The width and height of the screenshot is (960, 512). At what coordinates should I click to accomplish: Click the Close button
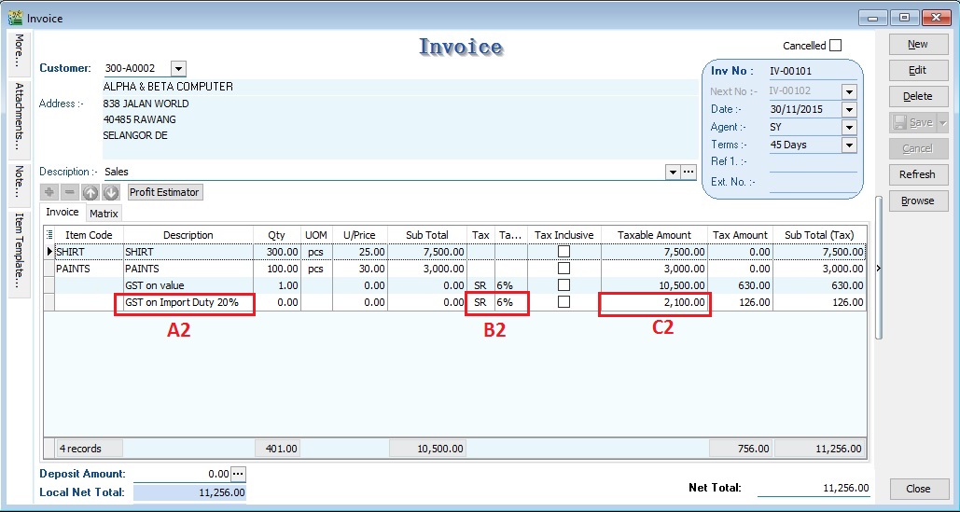tap(918, 489)
